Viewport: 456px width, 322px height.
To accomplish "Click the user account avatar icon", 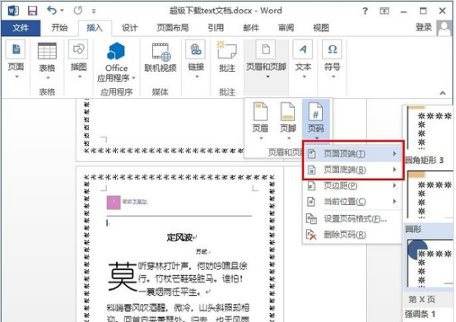I will [x=444, y=28].
